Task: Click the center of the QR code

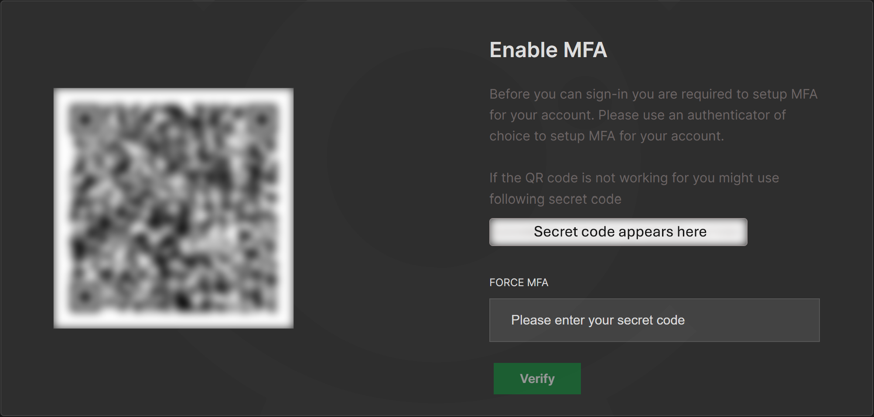Action: click(x=174, y=208)
